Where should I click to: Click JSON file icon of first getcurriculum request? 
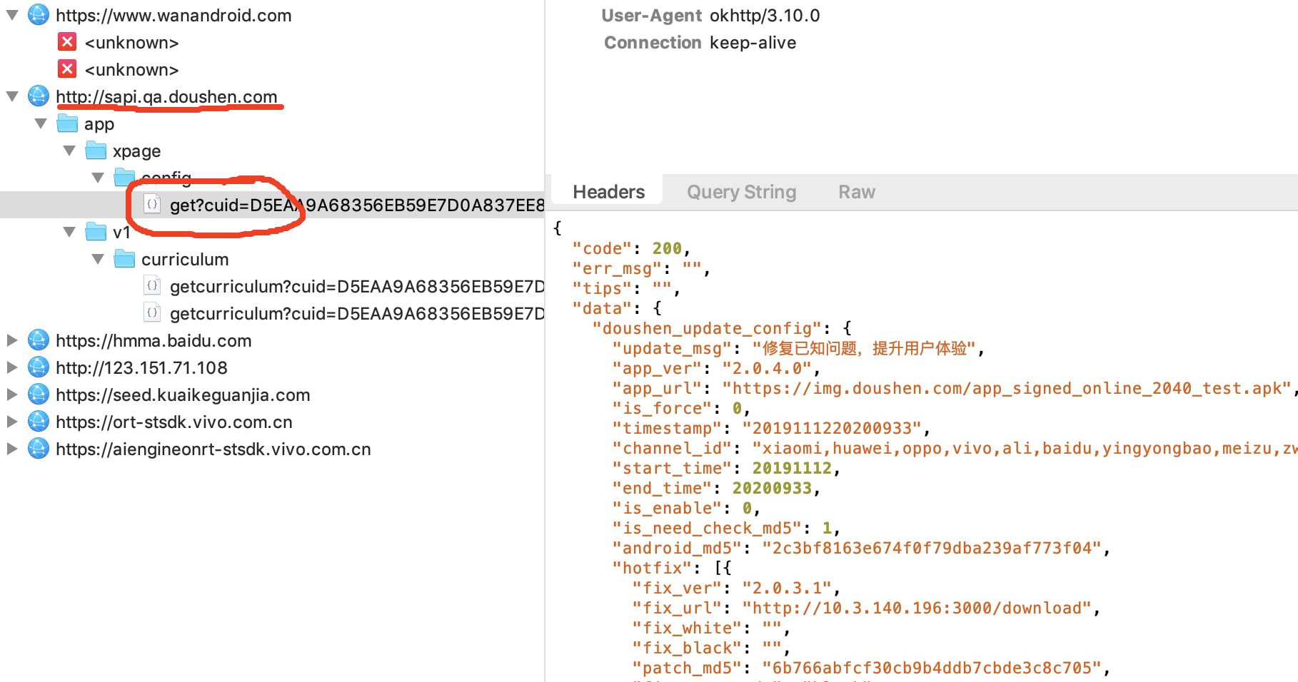coord(152,286)
